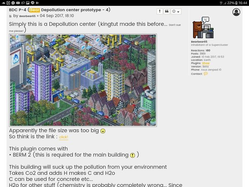249x187 pixels.
Task: Open the reactions smiley dropdown
Action: pyautogui.click(x=176, y=11)
